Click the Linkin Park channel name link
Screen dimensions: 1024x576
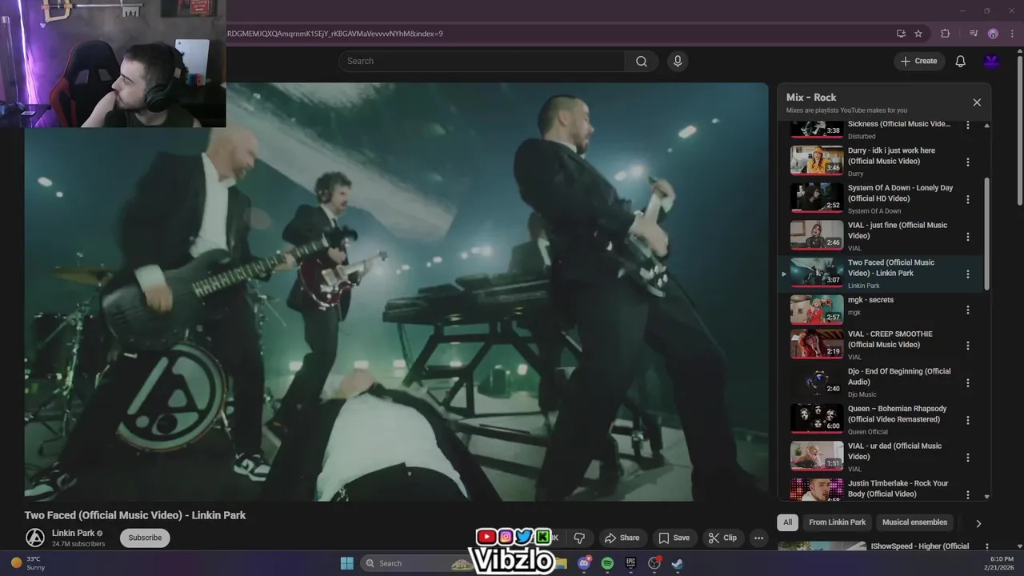[x=73, y=533]
